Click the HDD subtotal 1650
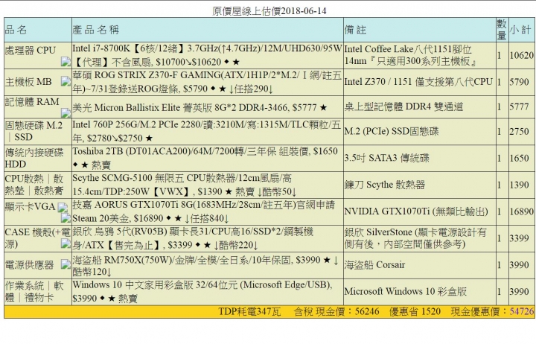 point(520,158)
